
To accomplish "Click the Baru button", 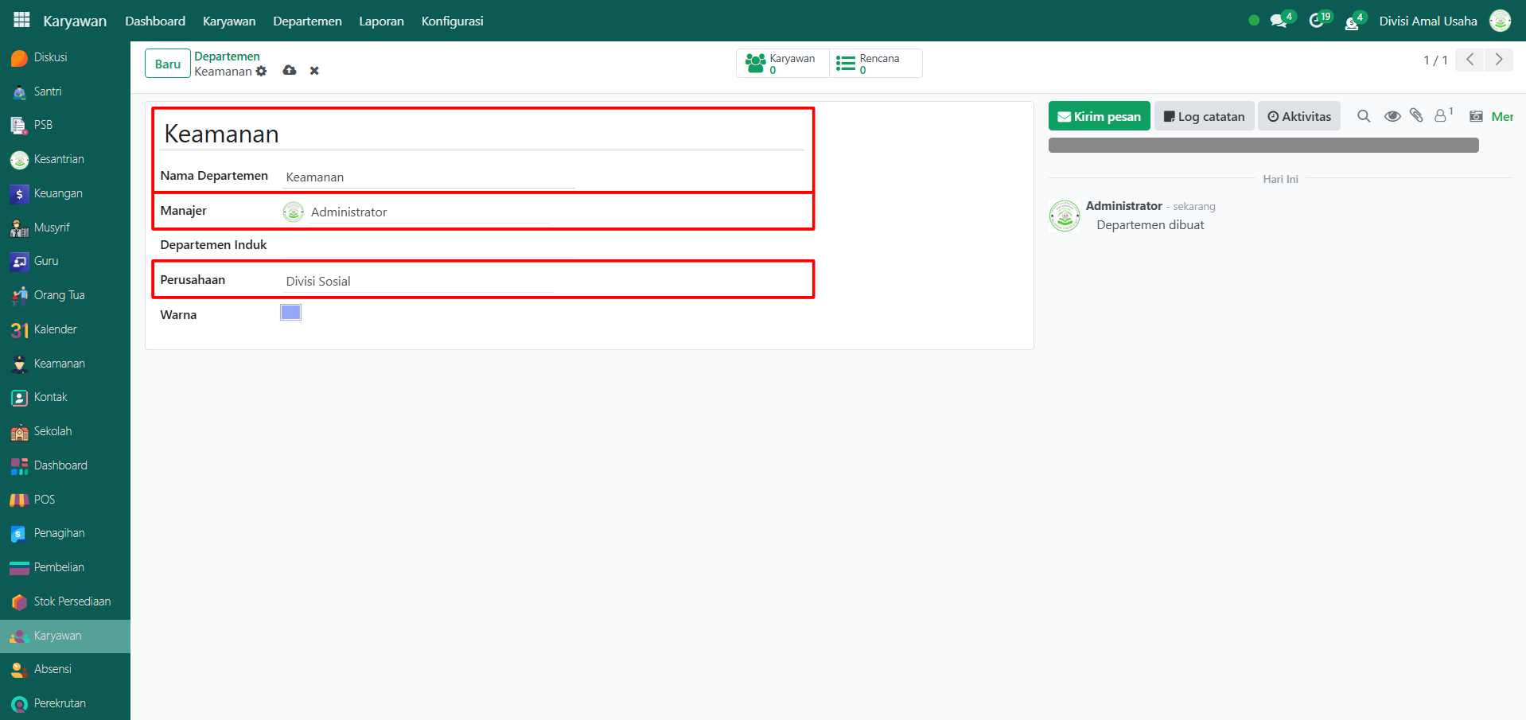I will [167, 64].
